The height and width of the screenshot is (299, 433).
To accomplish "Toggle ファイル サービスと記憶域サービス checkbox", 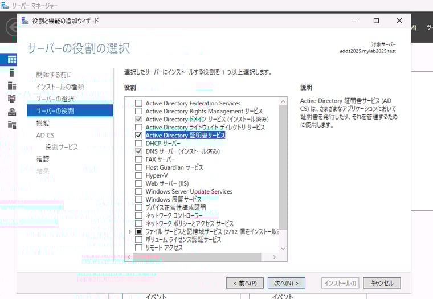I will pos(138,231).
